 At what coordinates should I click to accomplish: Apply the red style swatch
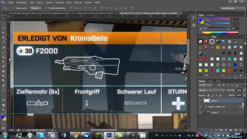[x=229, y=70]
